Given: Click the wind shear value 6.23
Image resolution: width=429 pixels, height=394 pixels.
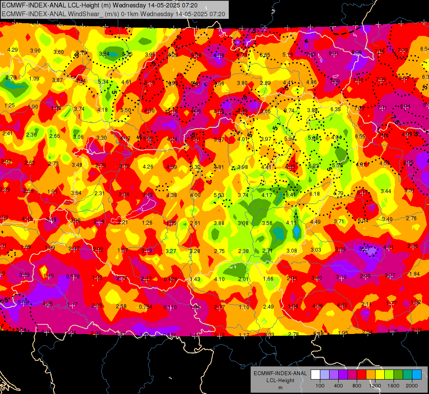Looking at the screenshot, I should pyautogui.click(x=314, y=165).
